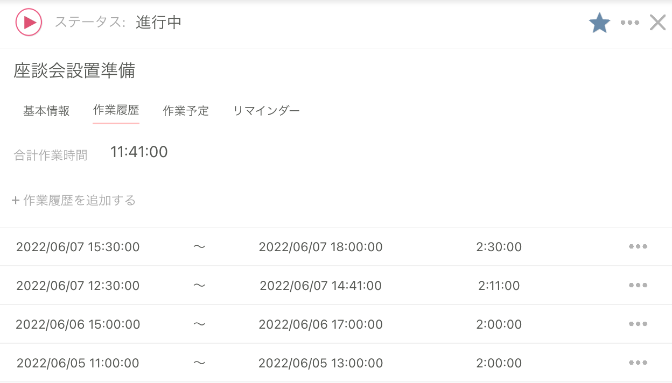Toggle the blue star favorite icon
The image size is (672, 383).
599,23
